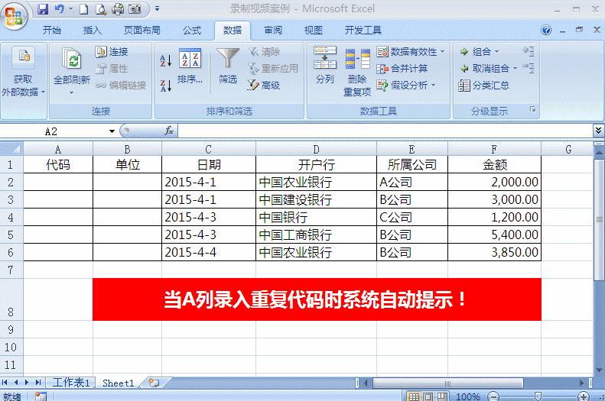This screenshot has width=605, height=401.
Task: Click insert function fx icon
Action: pos(169,131)
